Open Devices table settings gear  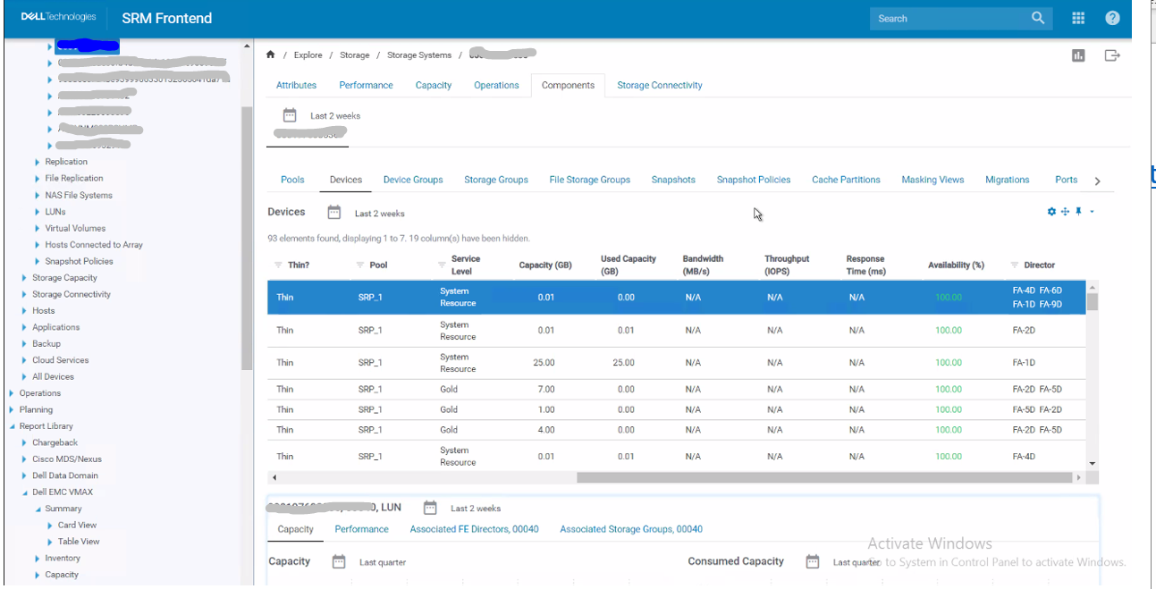[x=1051, y=212]
